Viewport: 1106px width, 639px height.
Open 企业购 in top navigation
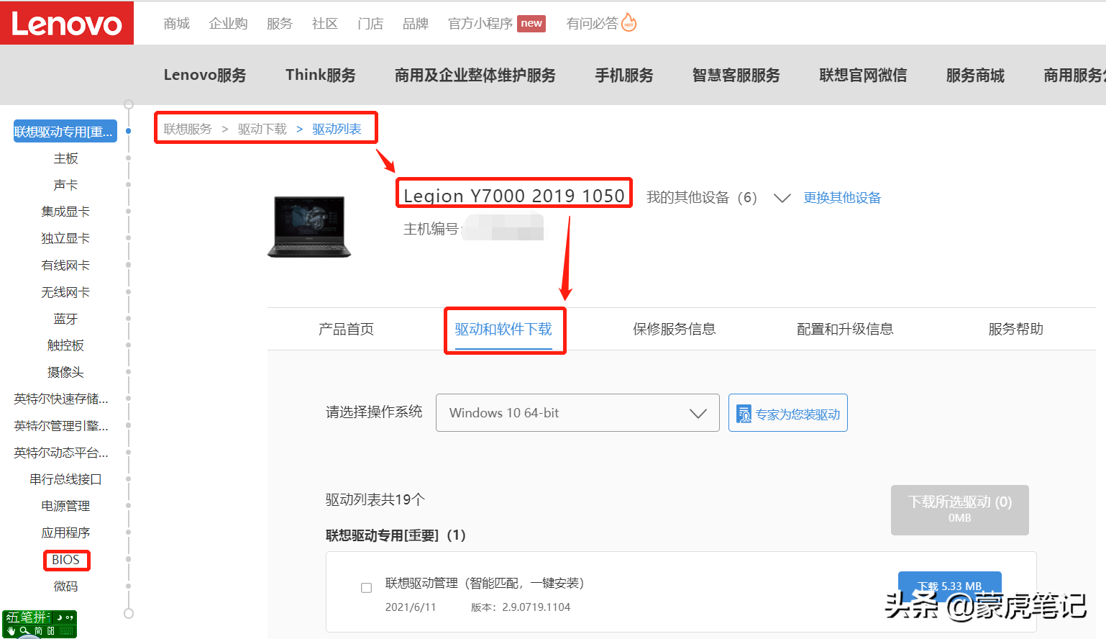[x=228, y=24]
